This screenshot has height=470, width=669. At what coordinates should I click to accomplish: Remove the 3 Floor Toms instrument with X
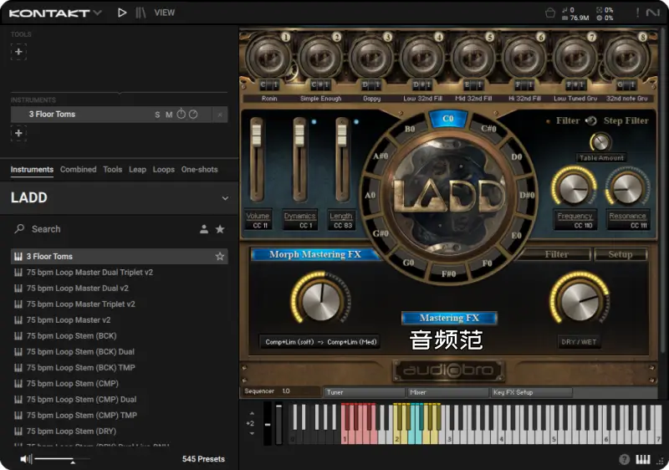[220, 115]
